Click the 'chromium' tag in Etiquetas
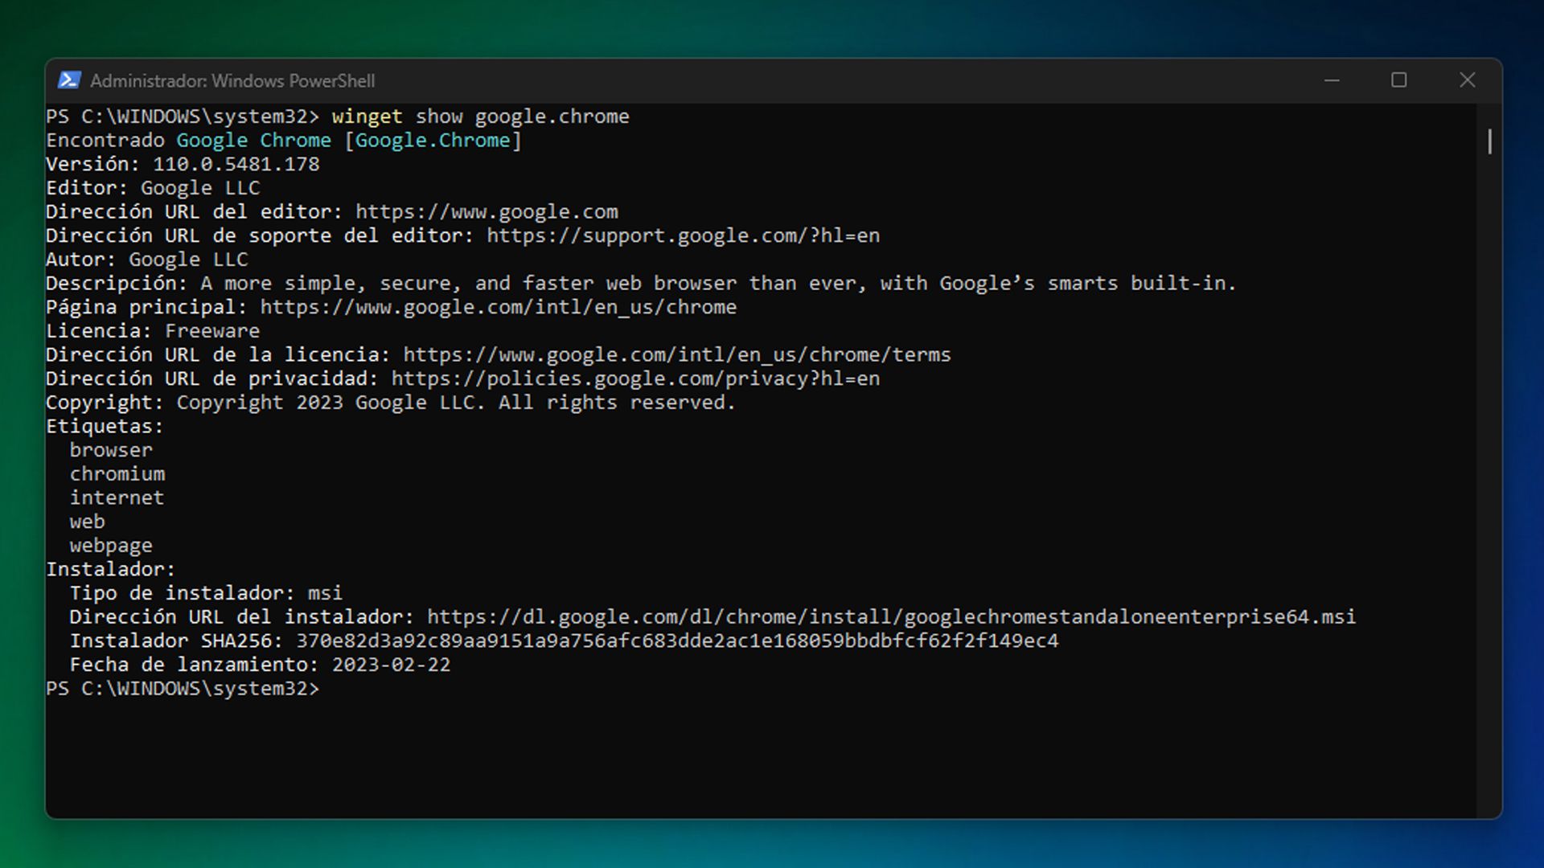This screenshot has width=1544, height=868. click(117, 474)
